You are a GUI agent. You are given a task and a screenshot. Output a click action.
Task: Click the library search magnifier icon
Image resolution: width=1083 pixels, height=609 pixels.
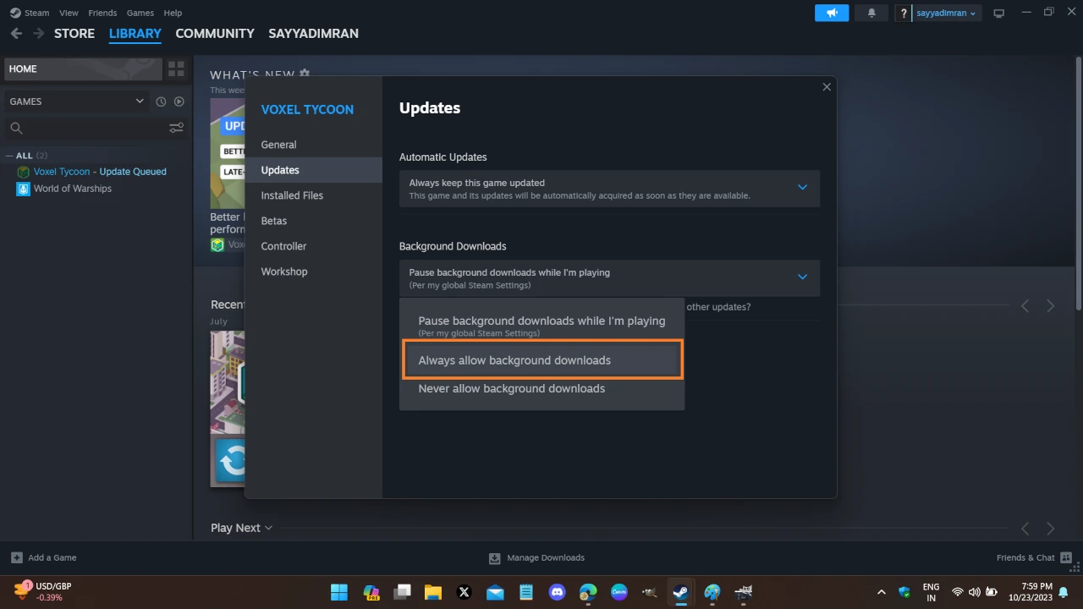point(16,128)
